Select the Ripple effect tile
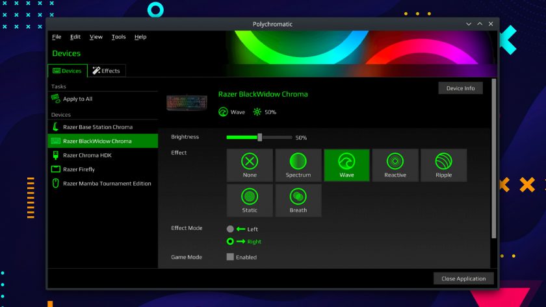 [x=443, y=165]
